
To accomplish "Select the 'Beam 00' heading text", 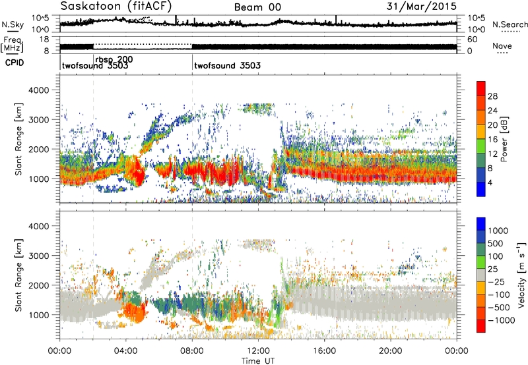I will point(257,7).
